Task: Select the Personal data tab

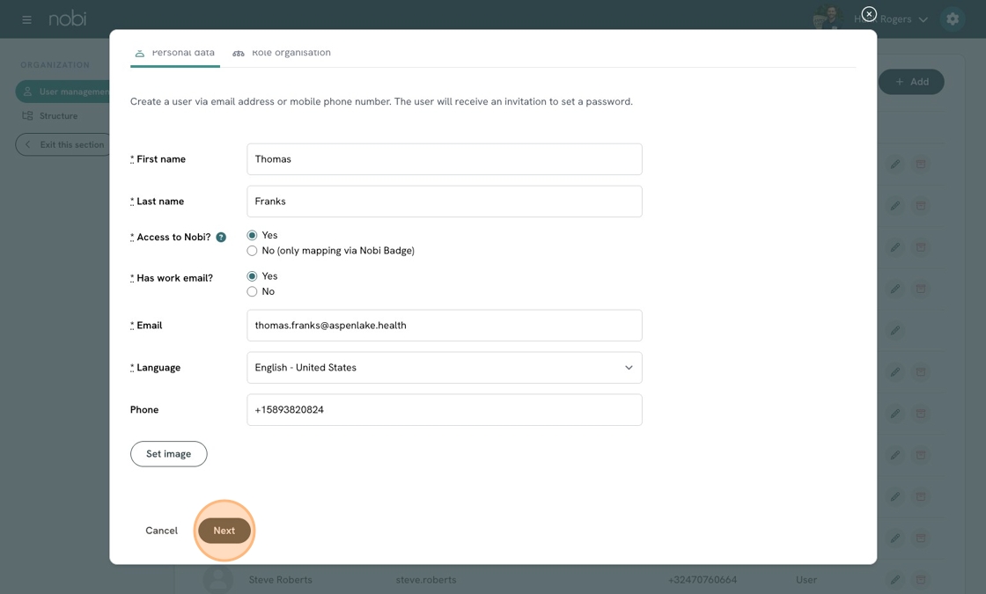Action: pyautogui.click(x=174, y=53)
